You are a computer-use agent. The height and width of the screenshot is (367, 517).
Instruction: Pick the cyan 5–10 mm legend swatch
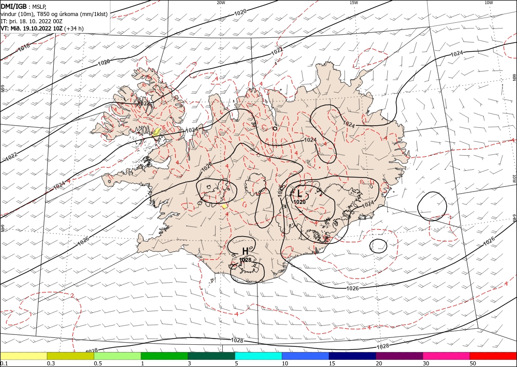pos(258,356)
